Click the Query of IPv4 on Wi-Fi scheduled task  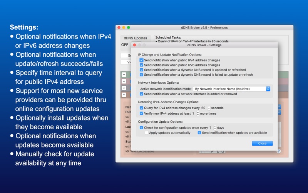[192, 41]
